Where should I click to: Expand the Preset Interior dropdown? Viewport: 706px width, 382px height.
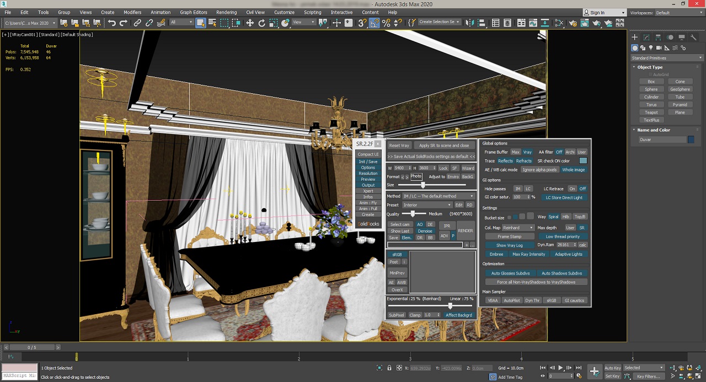(x=427, y=205)
